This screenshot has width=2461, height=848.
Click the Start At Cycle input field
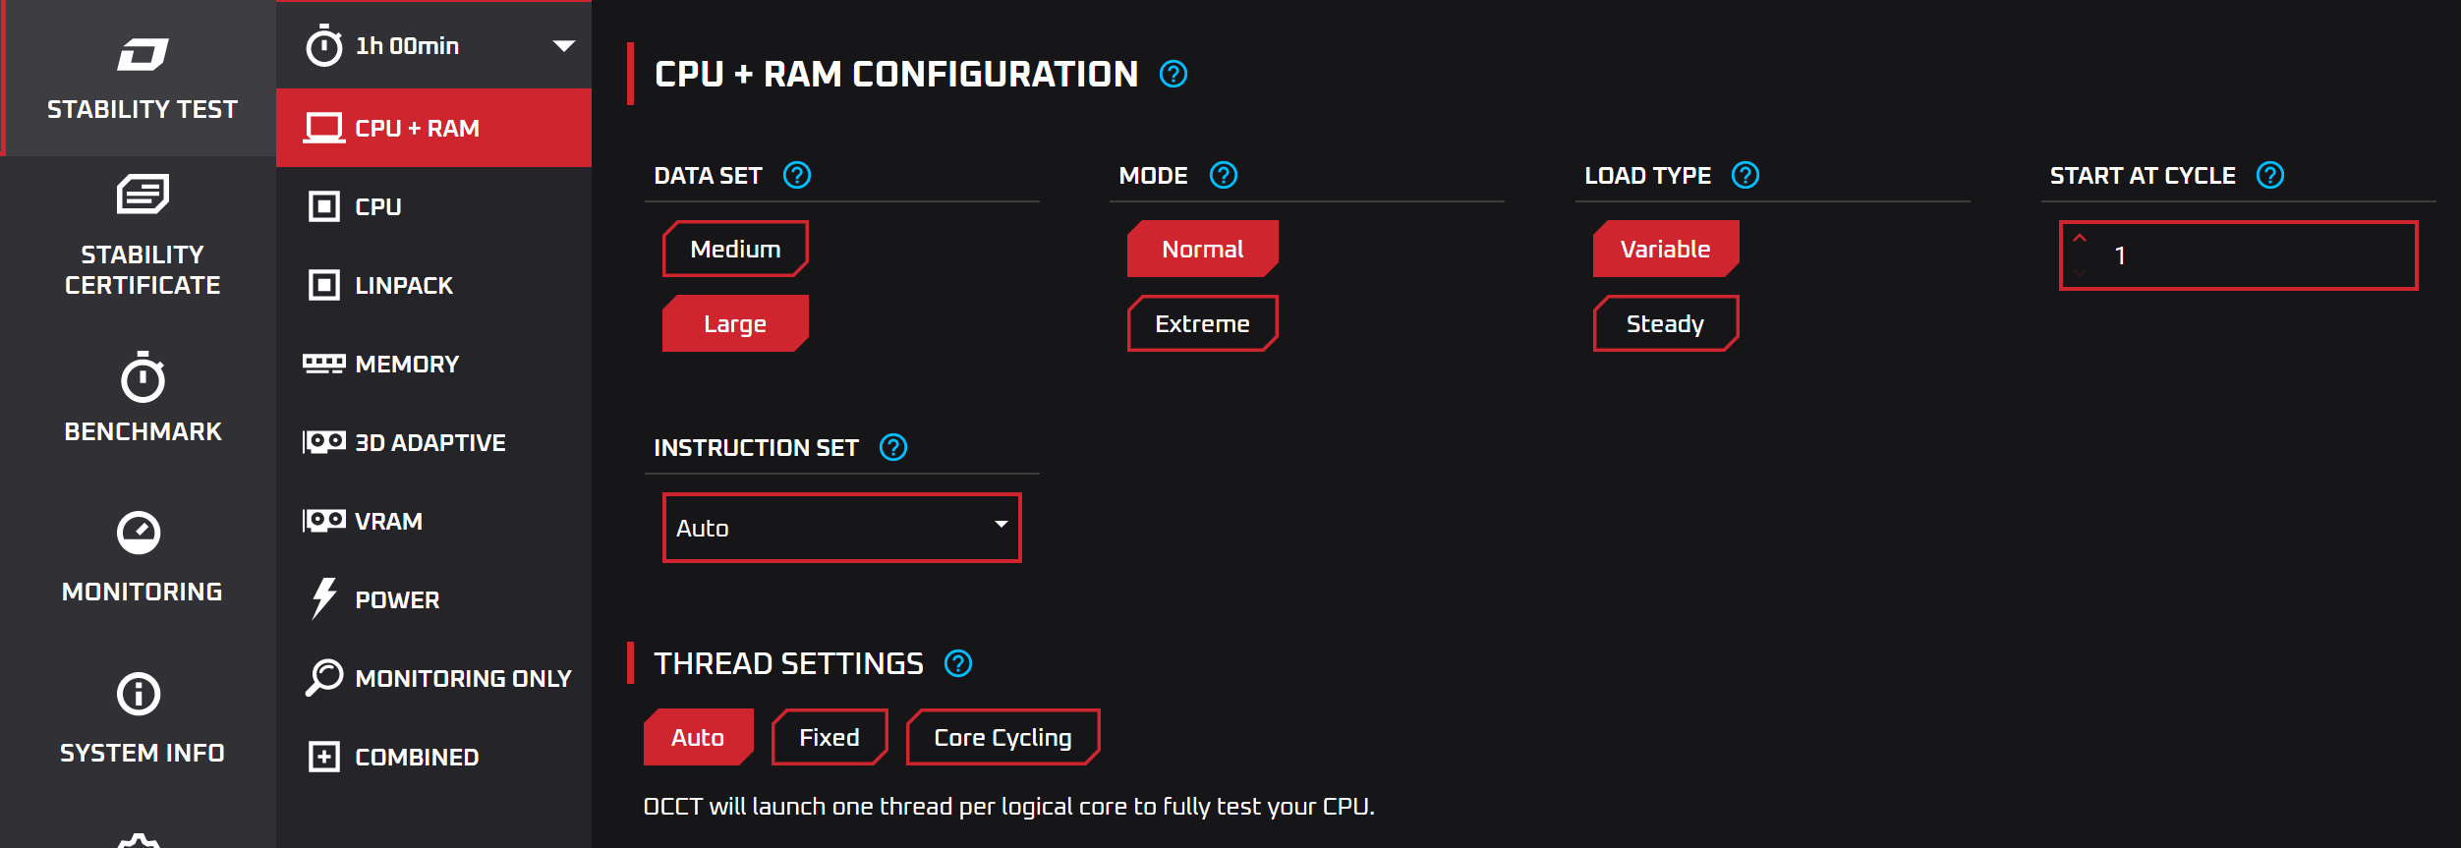click(x=2239, y=255)
